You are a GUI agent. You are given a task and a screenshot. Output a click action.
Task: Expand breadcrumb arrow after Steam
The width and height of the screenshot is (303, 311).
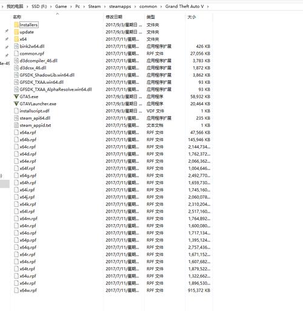pyautogui.click(x=105, y=7)
